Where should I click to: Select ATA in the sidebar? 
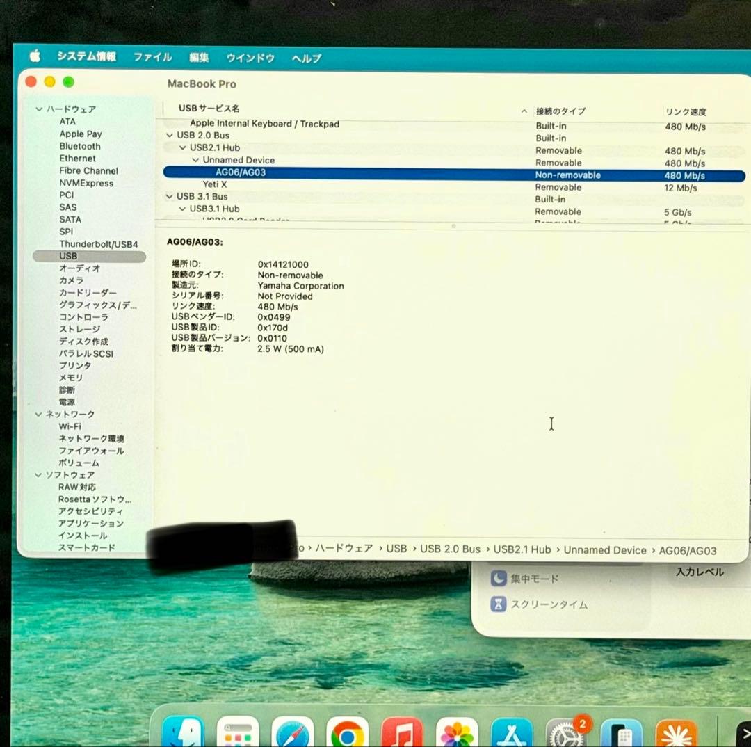67,122
